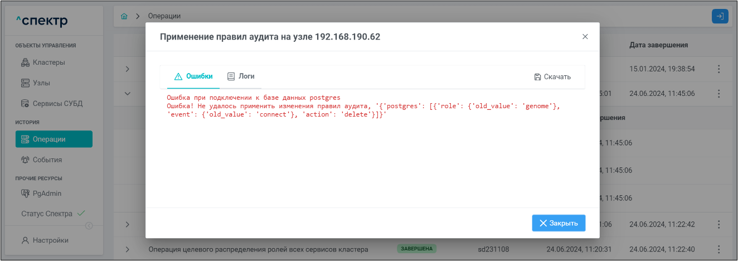Collapse the expanded operation row chevron
The image size is (738, 261).
click(127, 93)
